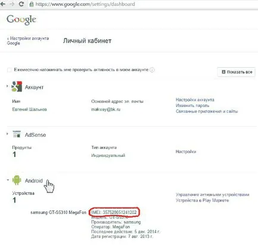Click the Тип аккаунта label
The image size is (258, 249).
coord(104,147)
